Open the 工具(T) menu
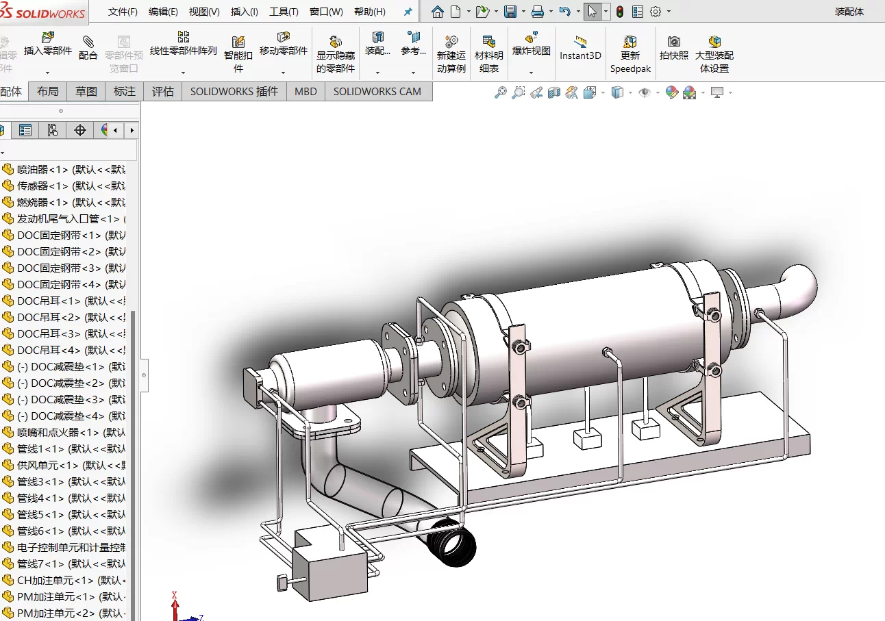 point(284,12)
